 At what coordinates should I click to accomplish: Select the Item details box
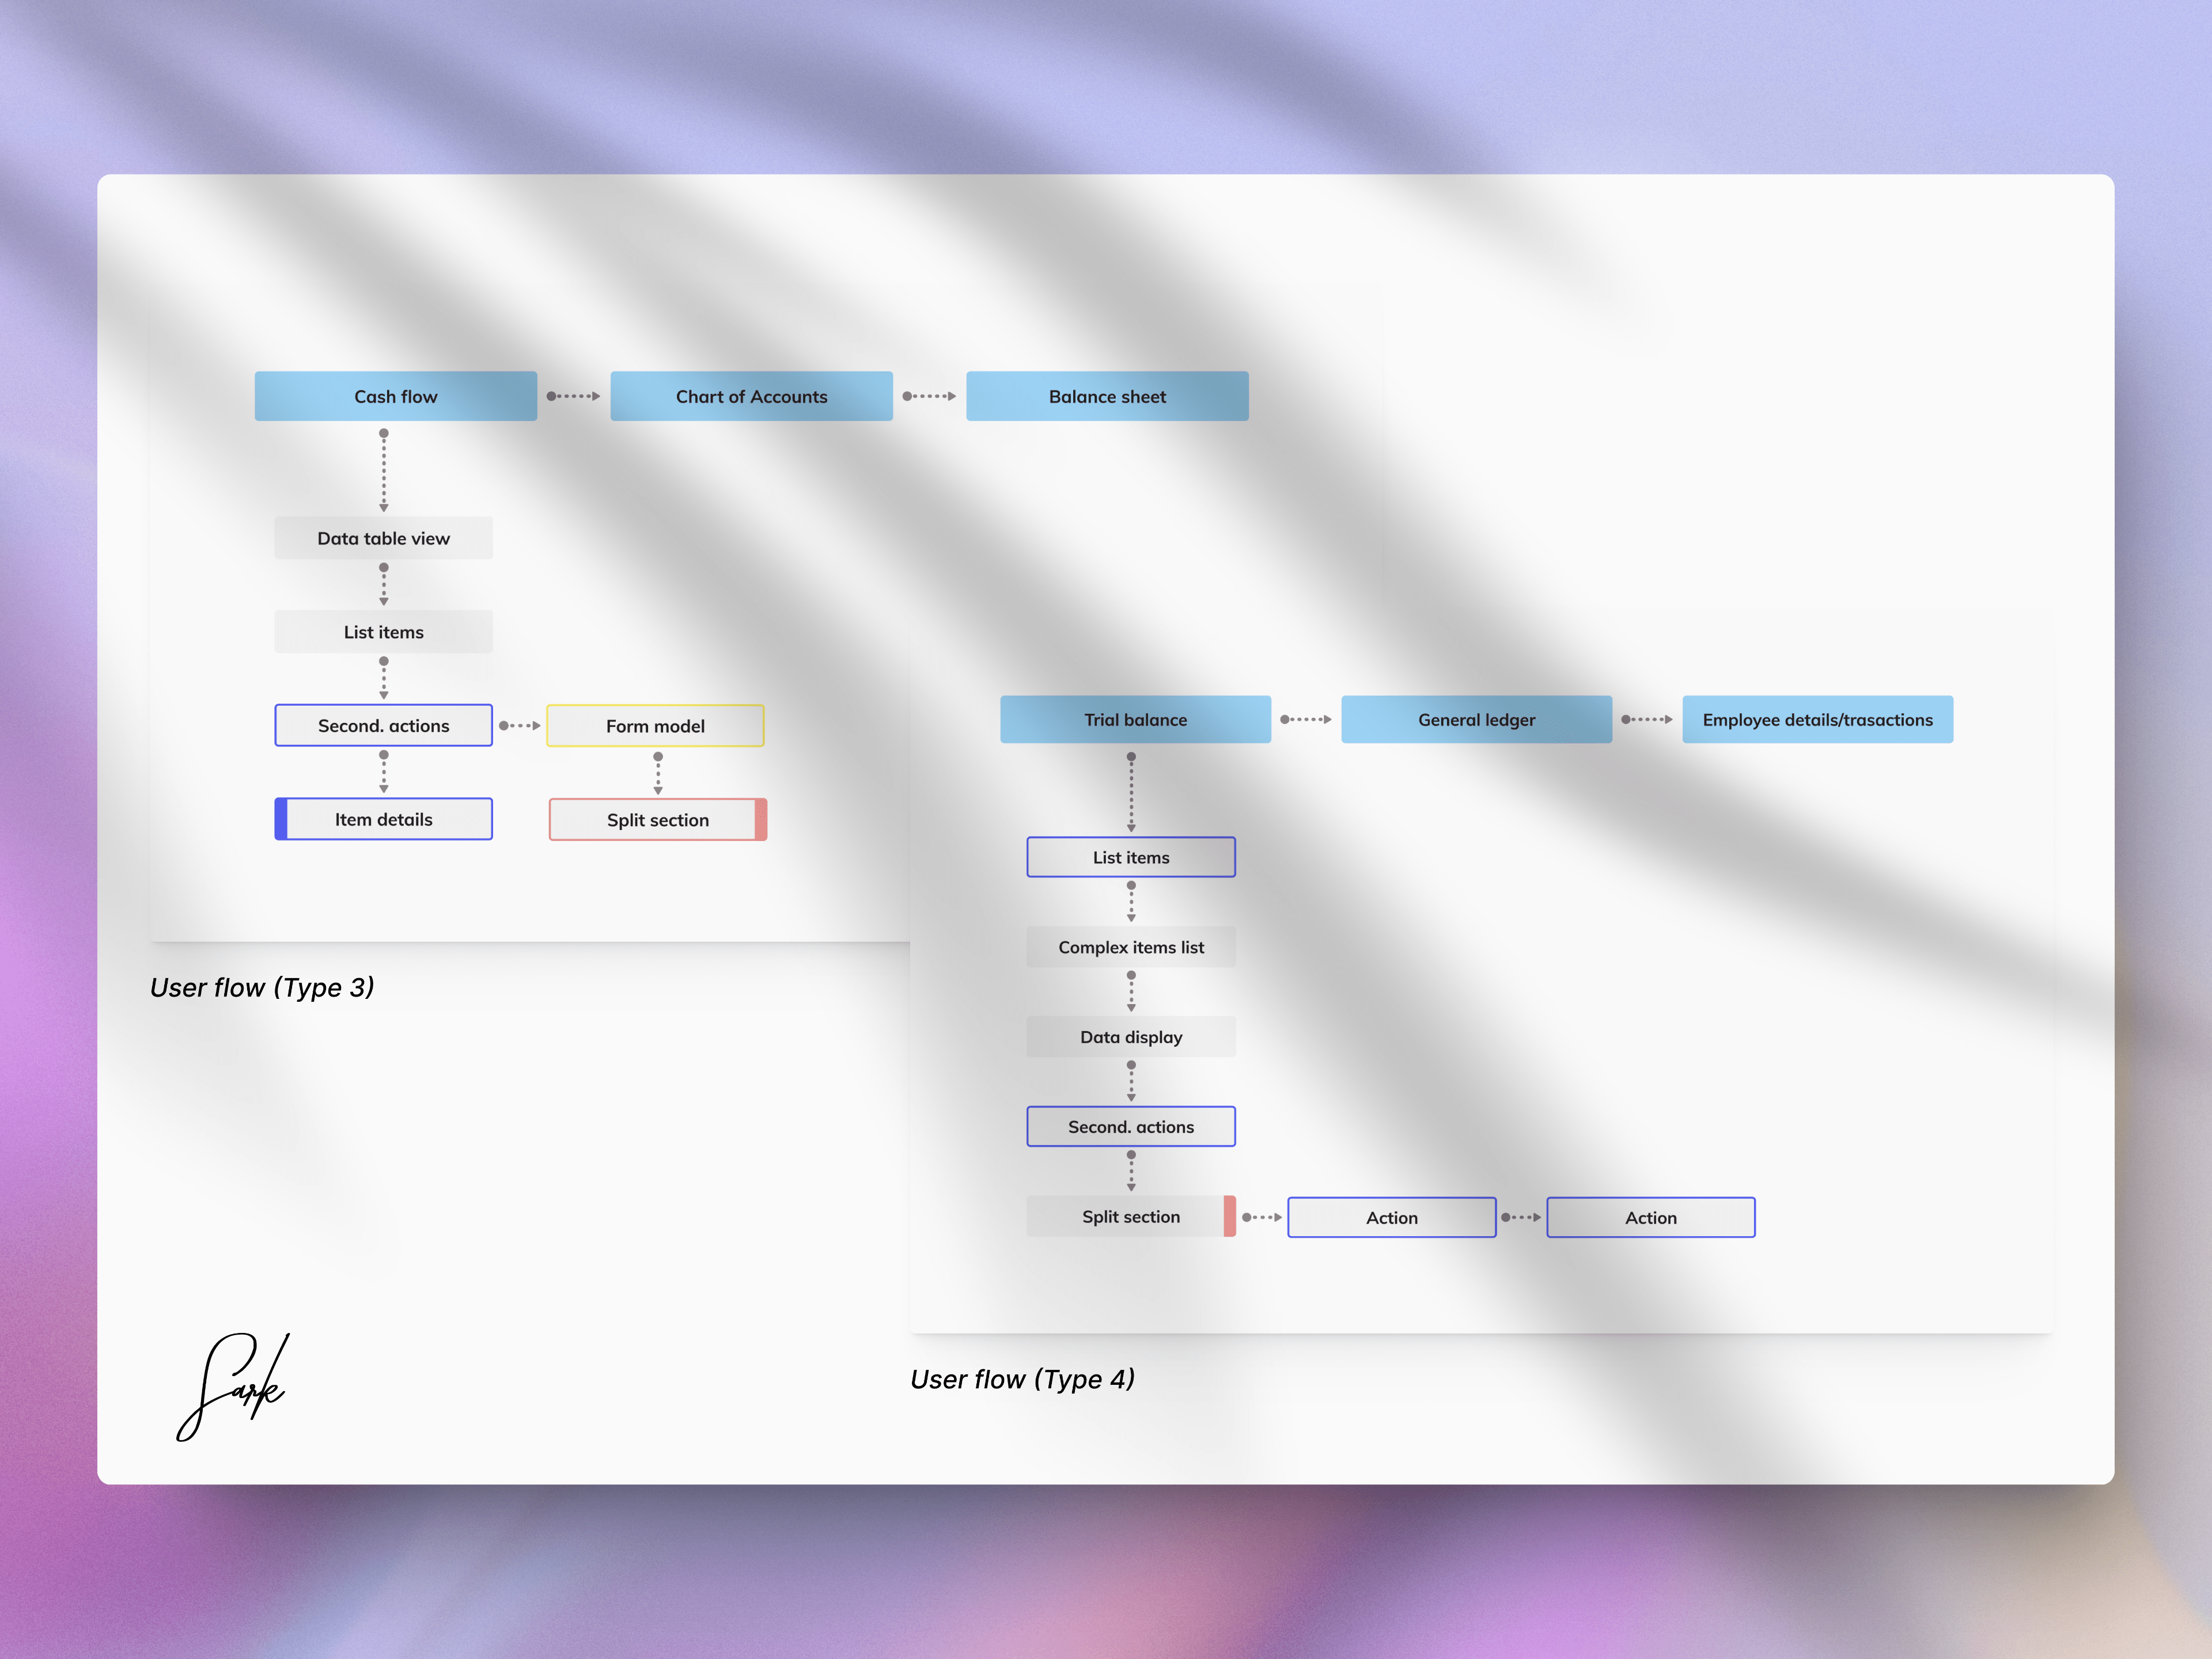point(383,819)
